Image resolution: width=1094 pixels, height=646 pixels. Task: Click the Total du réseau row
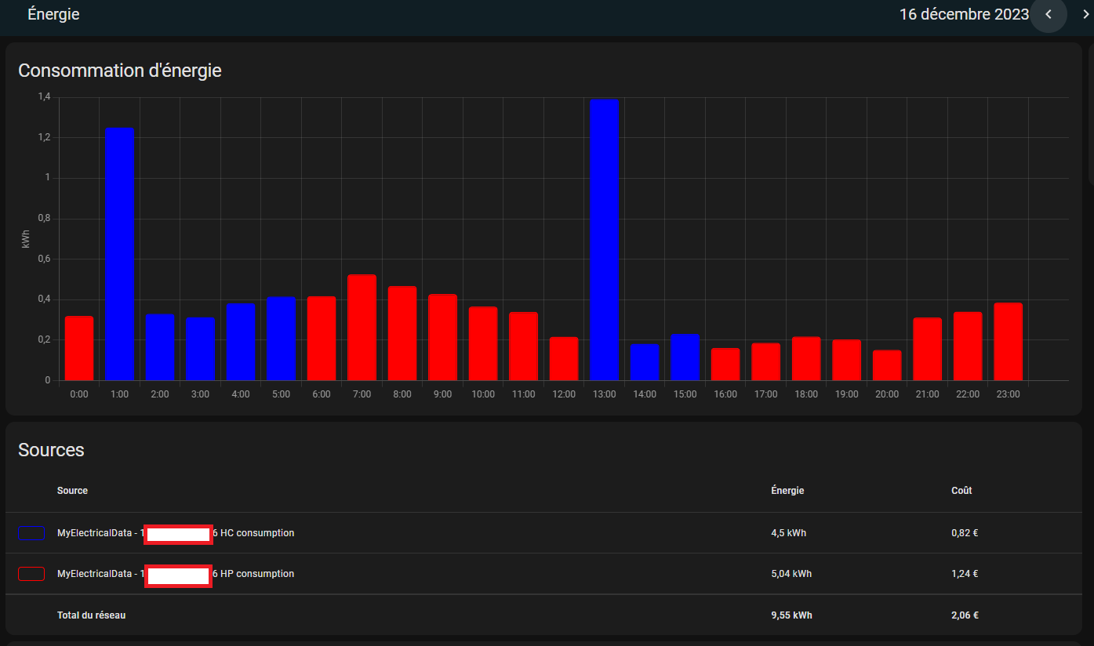pyautogui.click(x=91, y=615)
